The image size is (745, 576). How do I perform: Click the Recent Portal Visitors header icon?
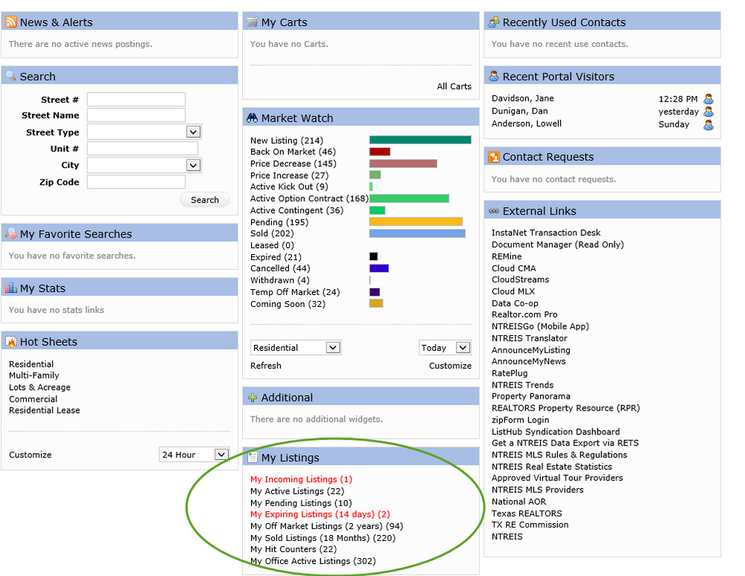(x=492, y=76)
